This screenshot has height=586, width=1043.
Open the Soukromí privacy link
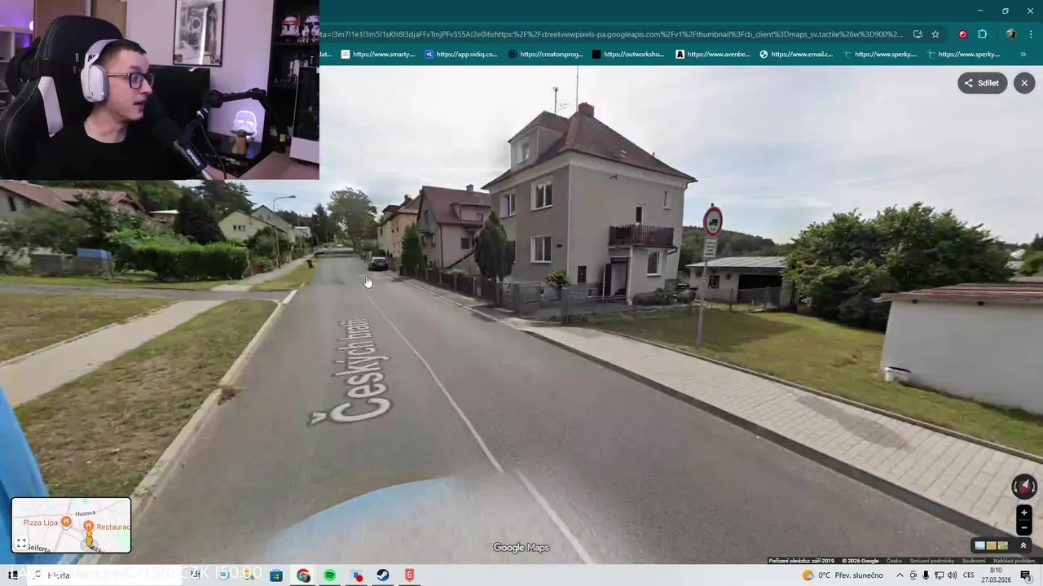[974, 561]
